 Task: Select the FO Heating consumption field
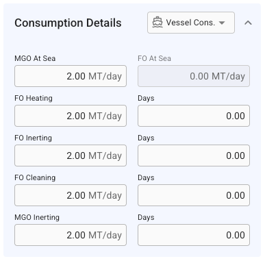[71, 116]
